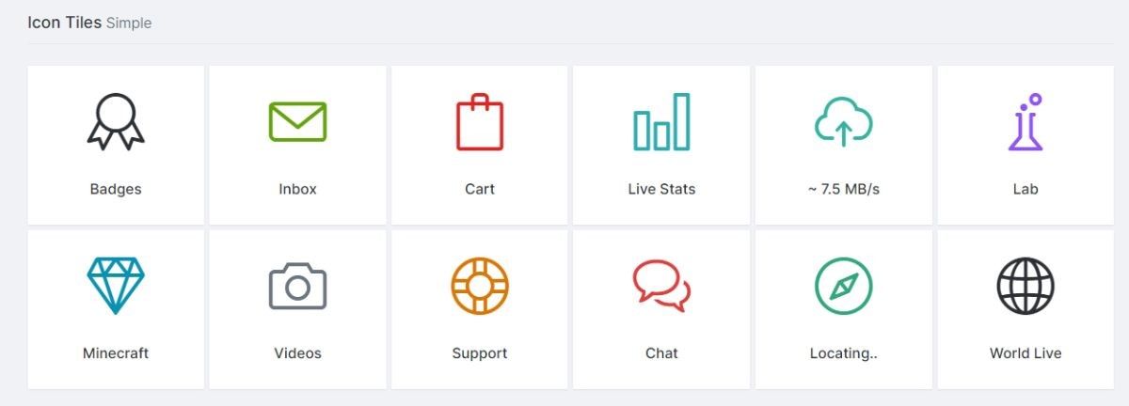Select the green compass Locating icon
The width and height of the screenshot is (1129, 406).
[843, 287]
